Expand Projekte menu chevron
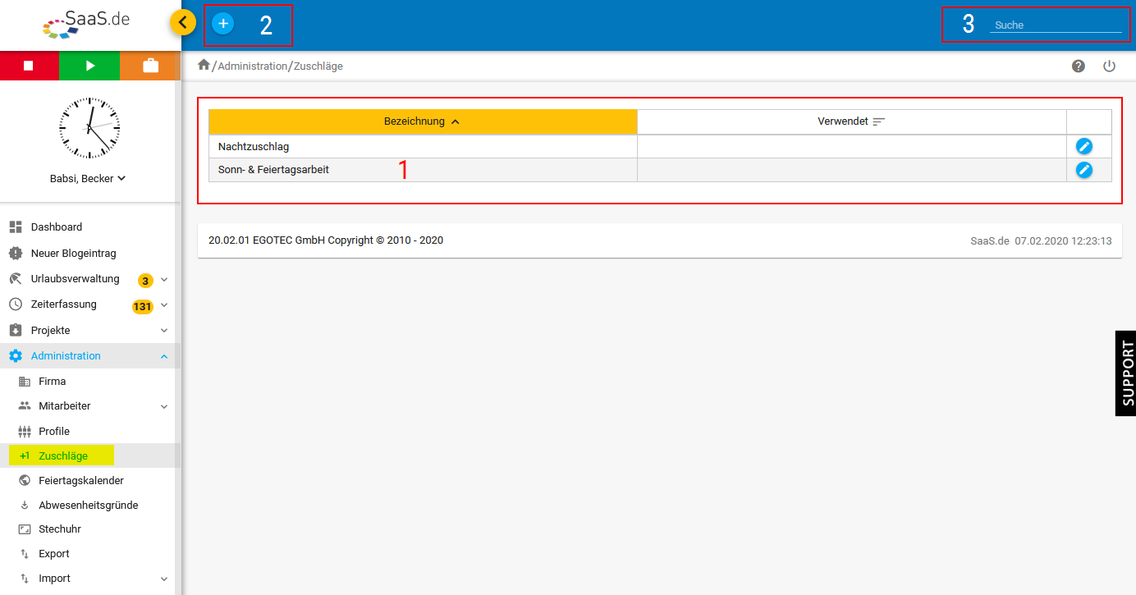The width and height of the screenshot is (1136, 595). tap(164, 330)
